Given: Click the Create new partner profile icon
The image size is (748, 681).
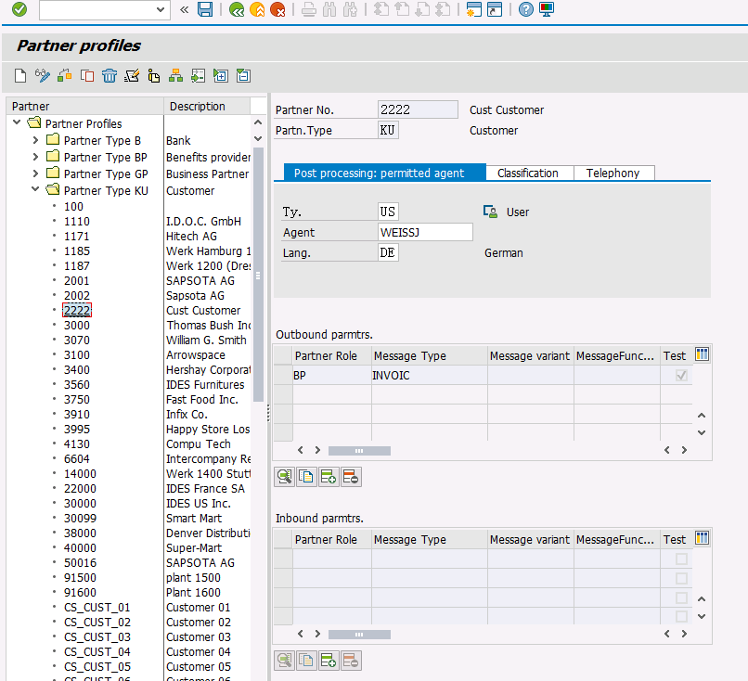Looking at the screenshot, I should click(20, 76).
